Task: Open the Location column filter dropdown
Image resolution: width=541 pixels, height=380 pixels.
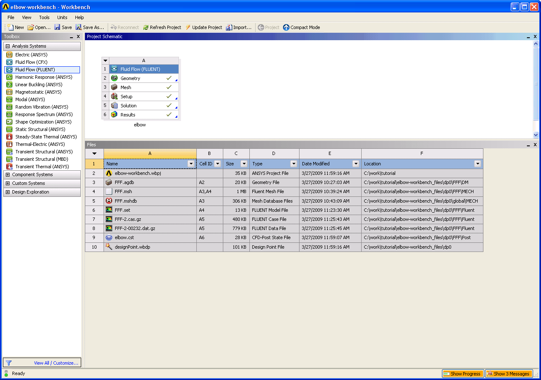Action: point(478,164)
